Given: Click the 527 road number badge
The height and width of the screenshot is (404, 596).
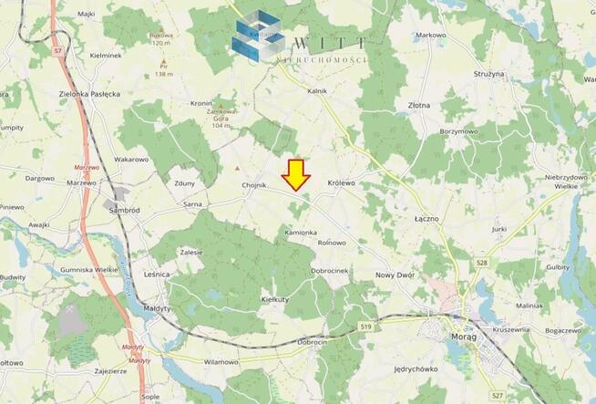Looking at the screenshot, I should click(x=498, y=395).
